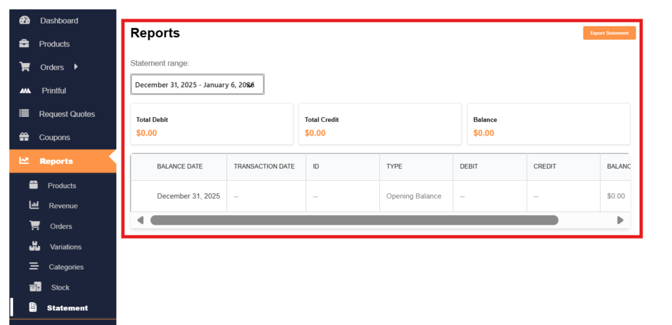Click the date range dropdown chevron

coord(251,85)
